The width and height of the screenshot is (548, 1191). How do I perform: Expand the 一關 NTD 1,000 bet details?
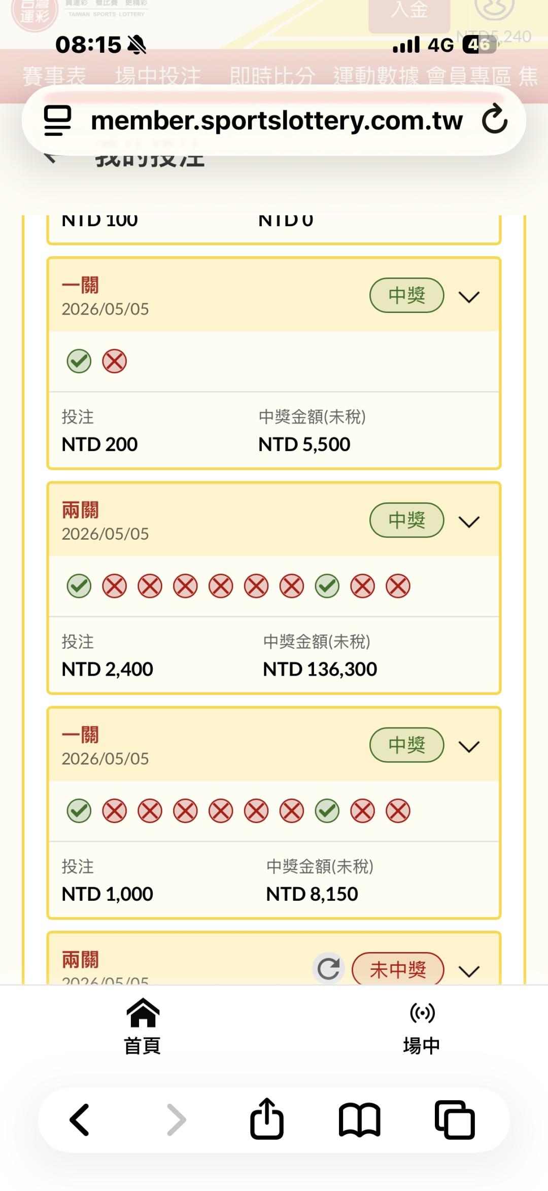(x=469, y=746)
